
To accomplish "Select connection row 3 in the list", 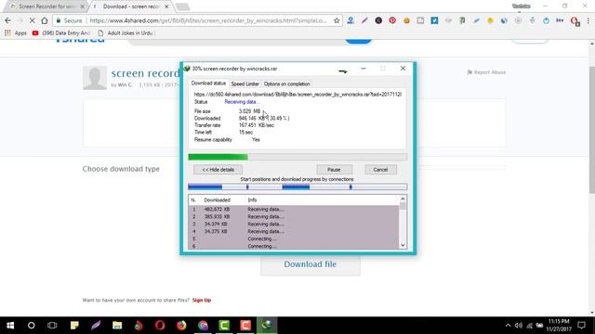I will (x=294, y=224).
